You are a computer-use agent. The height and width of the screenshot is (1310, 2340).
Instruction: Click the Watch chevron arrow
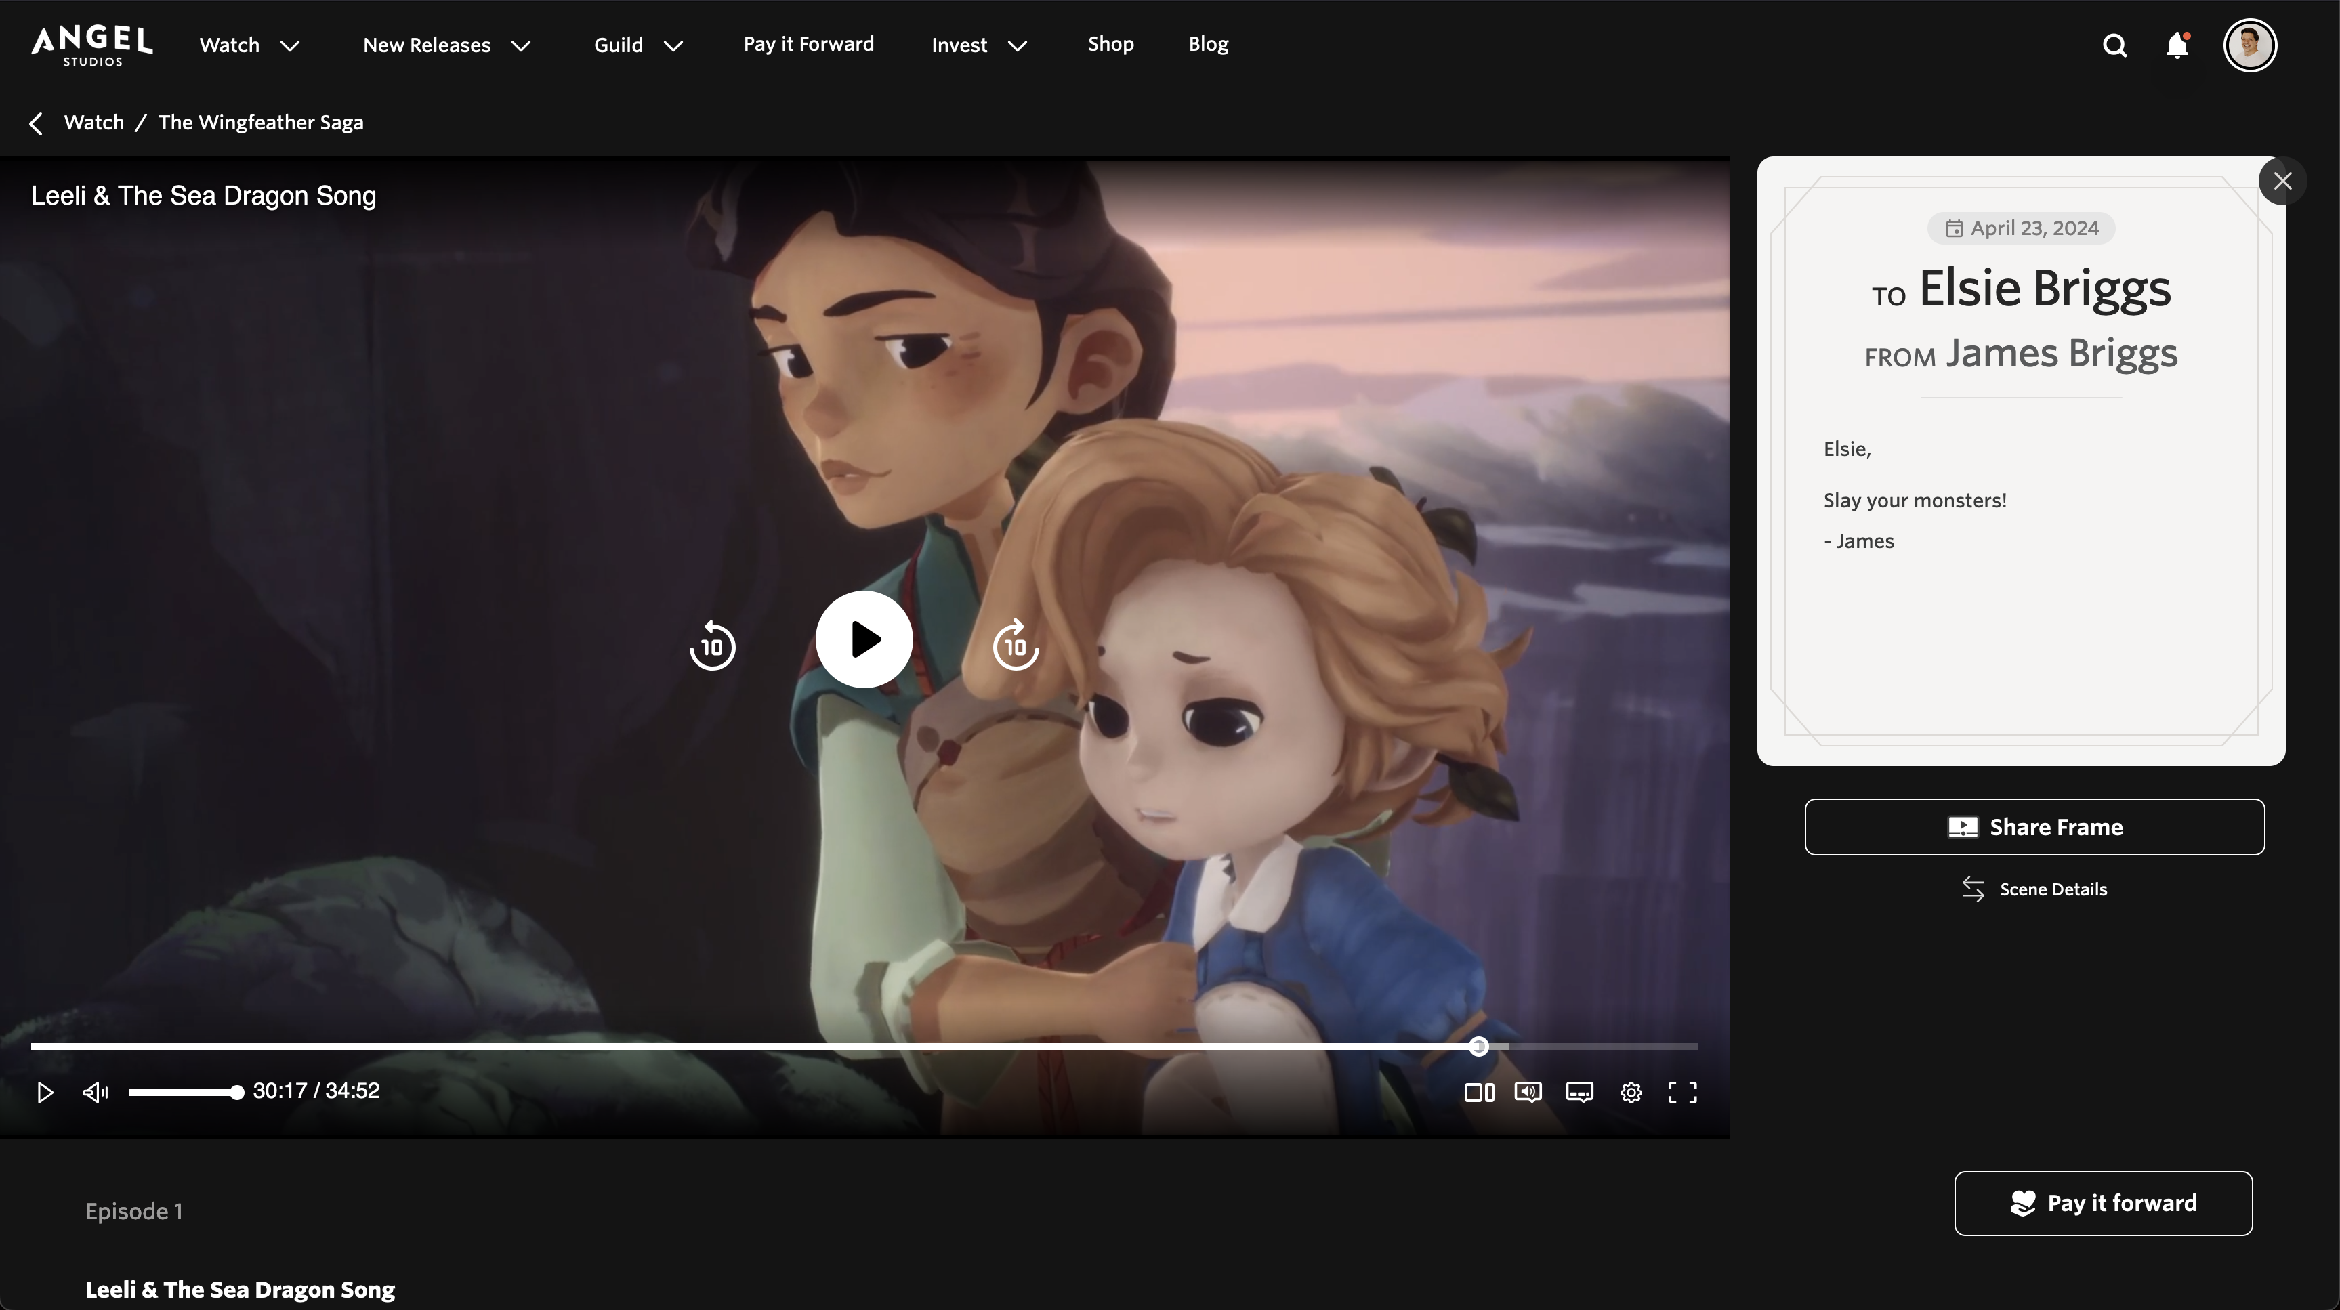pos(290,46)
